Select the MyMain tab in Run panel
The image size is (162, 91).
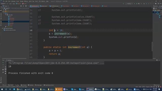click(x=9, y=60)
